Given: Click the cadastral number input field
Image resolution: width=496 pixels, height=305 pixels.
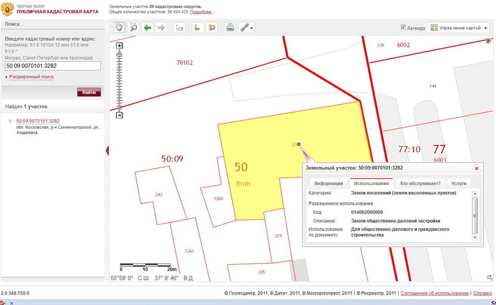Looking at the screenshot, I should [52, 65].
